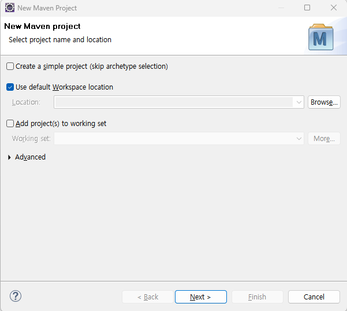Click the 'Working set:' label

pyautogui.click(x=31, y=139)
